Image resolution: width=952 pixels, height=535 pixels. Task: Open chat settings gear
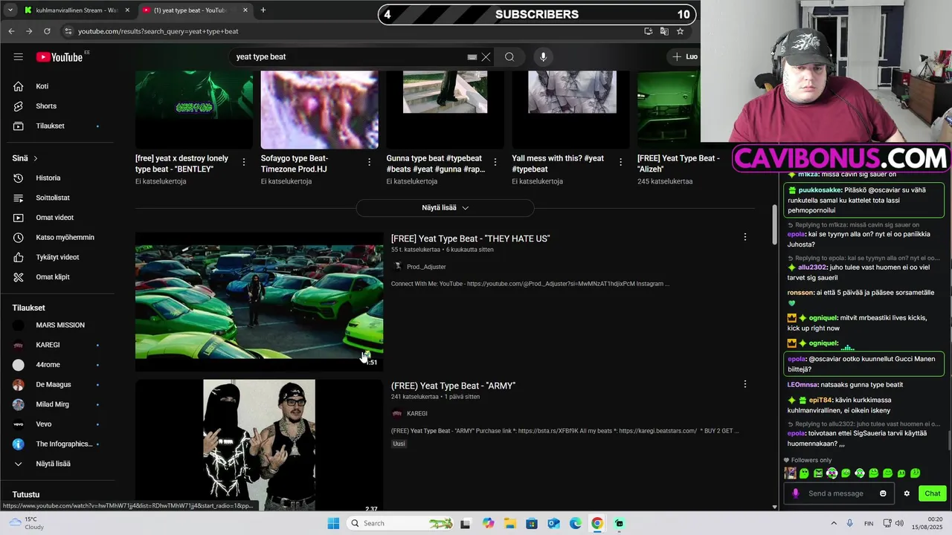(907, 493)
